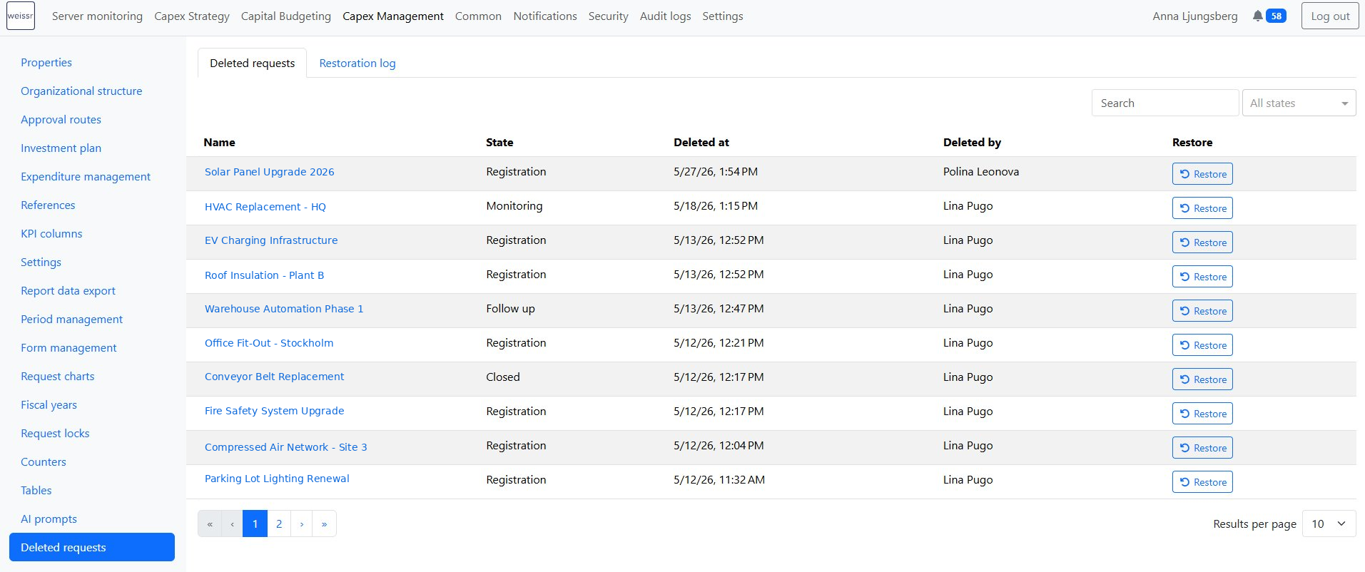1365x572 pixels.
Task: Open AI prompts in sidebar
Action: tap(49, 519)
